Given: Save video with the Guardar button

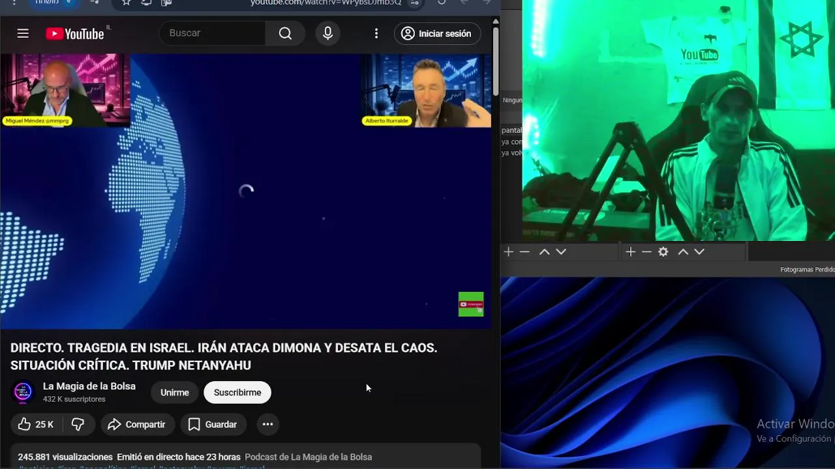Looking at the screenshot, I should pyautogui.click(x=213, y=424).
